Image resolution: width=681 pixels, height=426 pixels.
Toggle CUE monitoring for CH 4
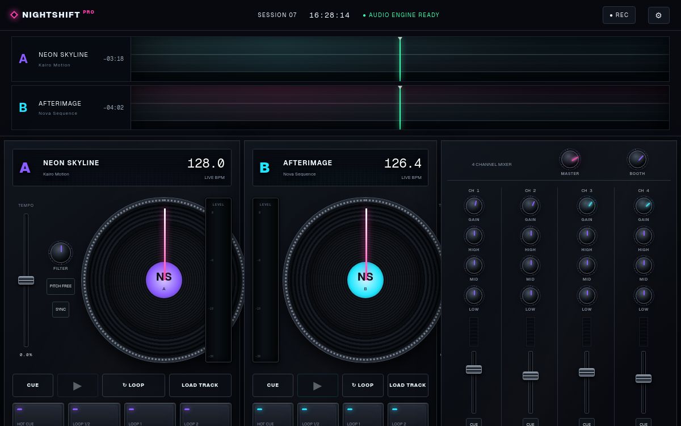[x=644, y=423]
